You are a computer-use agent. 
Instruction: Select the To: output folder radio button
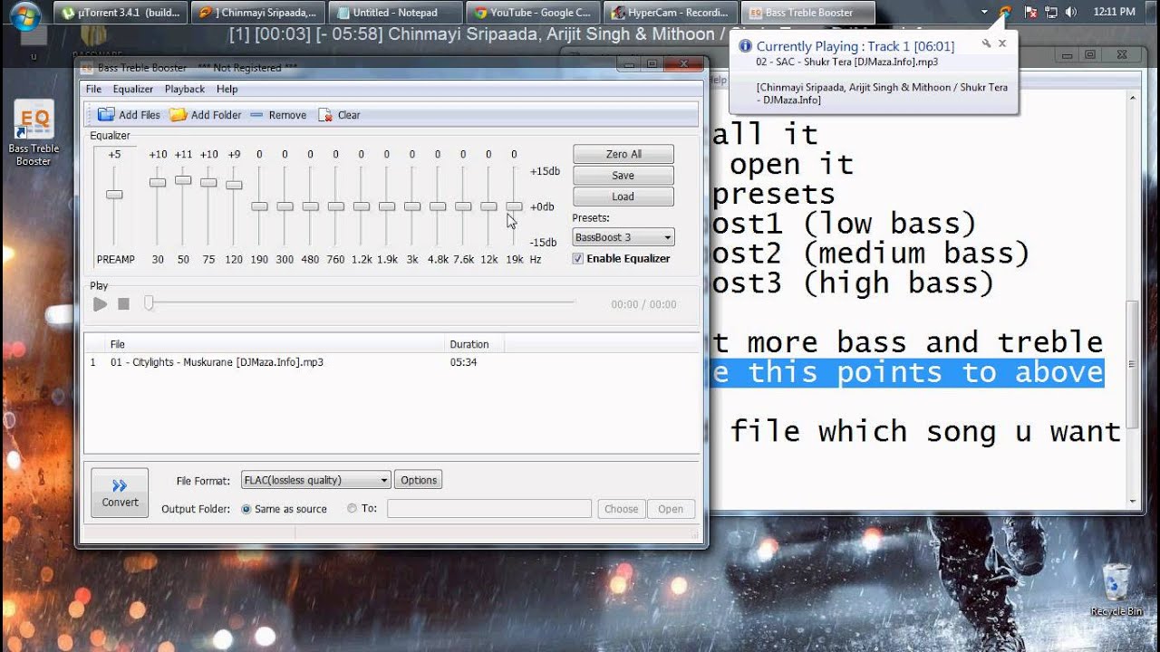[352, 509]
